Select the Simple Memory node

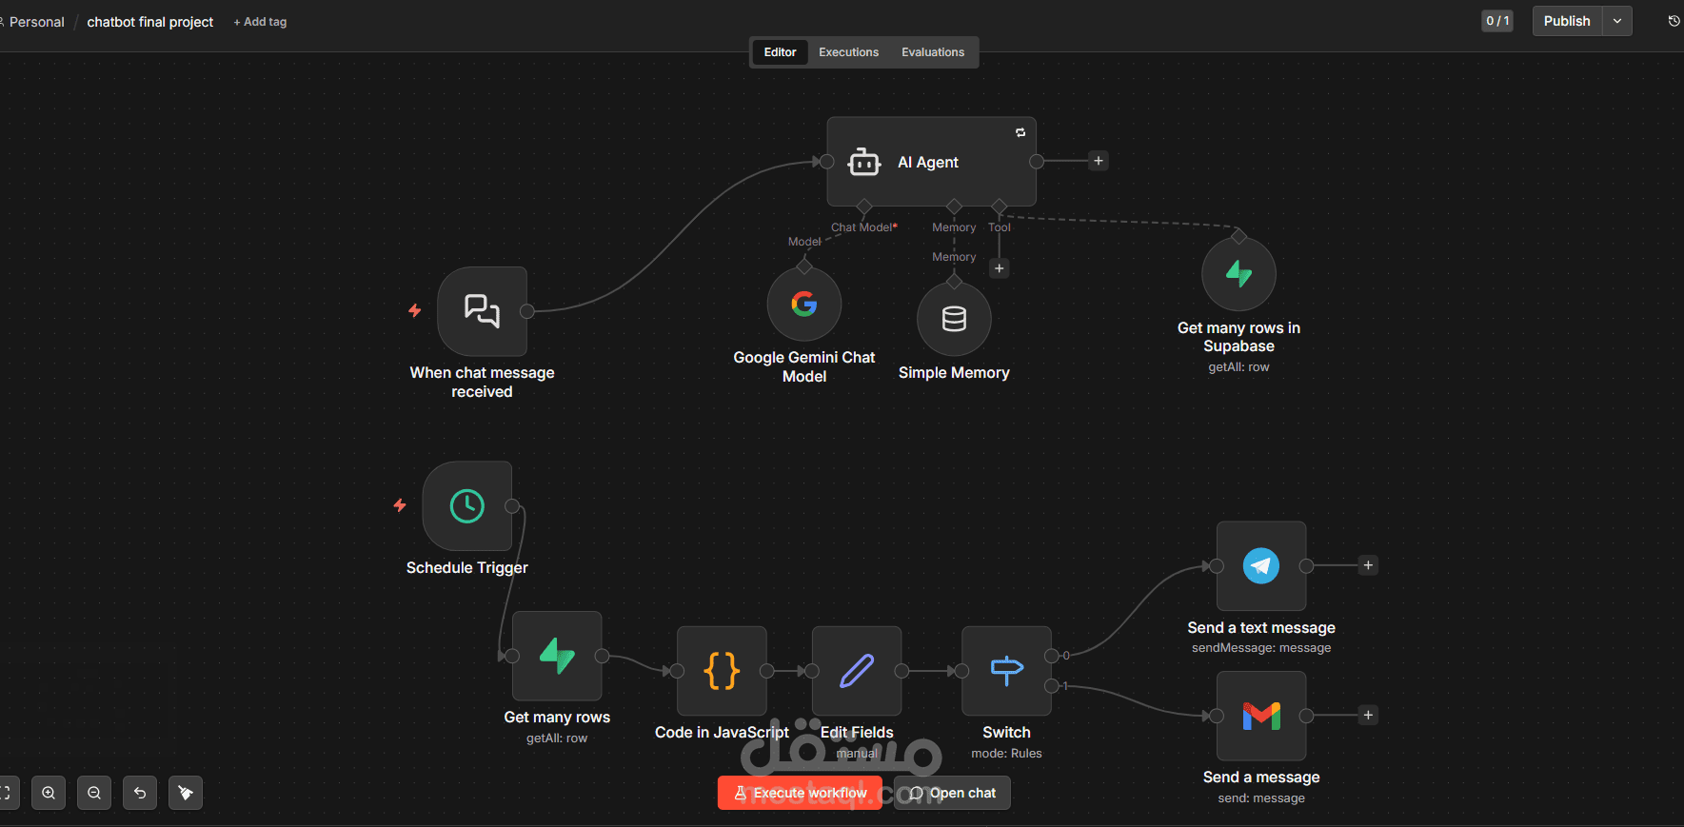tap(954, 320)
